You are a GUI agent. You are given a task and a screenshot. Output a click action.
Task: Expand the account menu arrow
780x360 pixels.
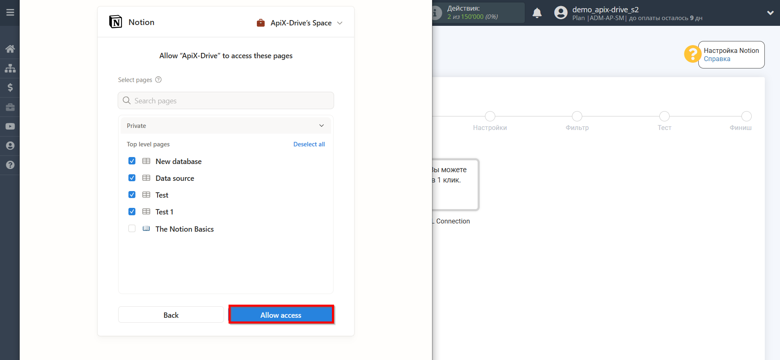770,13
